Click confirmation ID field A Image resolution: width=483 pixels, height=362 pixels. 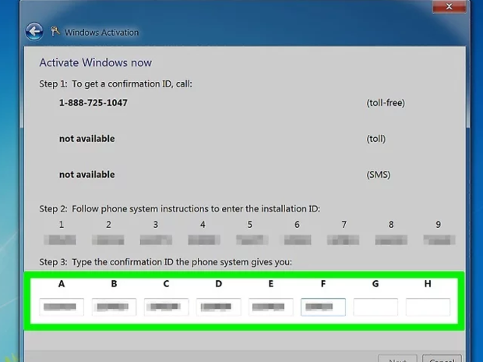click(62, 307)
